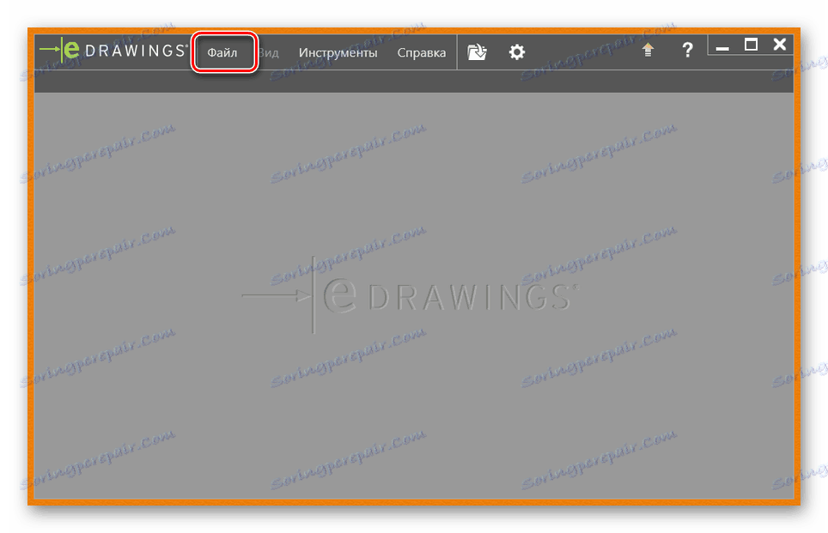This screenshot has width=828, height=533.
Task: Open the Инструменты menu
Action: click(338, 52)
